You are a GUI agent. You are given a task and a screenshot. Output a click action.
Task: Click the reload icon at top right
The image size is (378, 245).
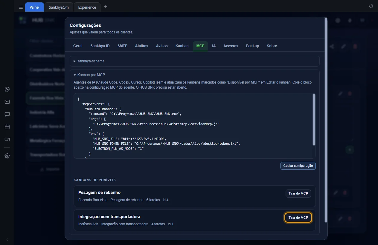pyautogui.click(x=371, y=6)
